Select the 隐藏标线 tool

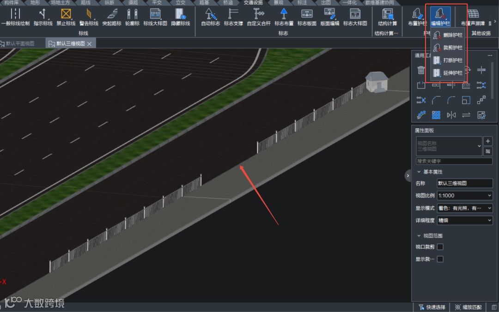(181, 17)
